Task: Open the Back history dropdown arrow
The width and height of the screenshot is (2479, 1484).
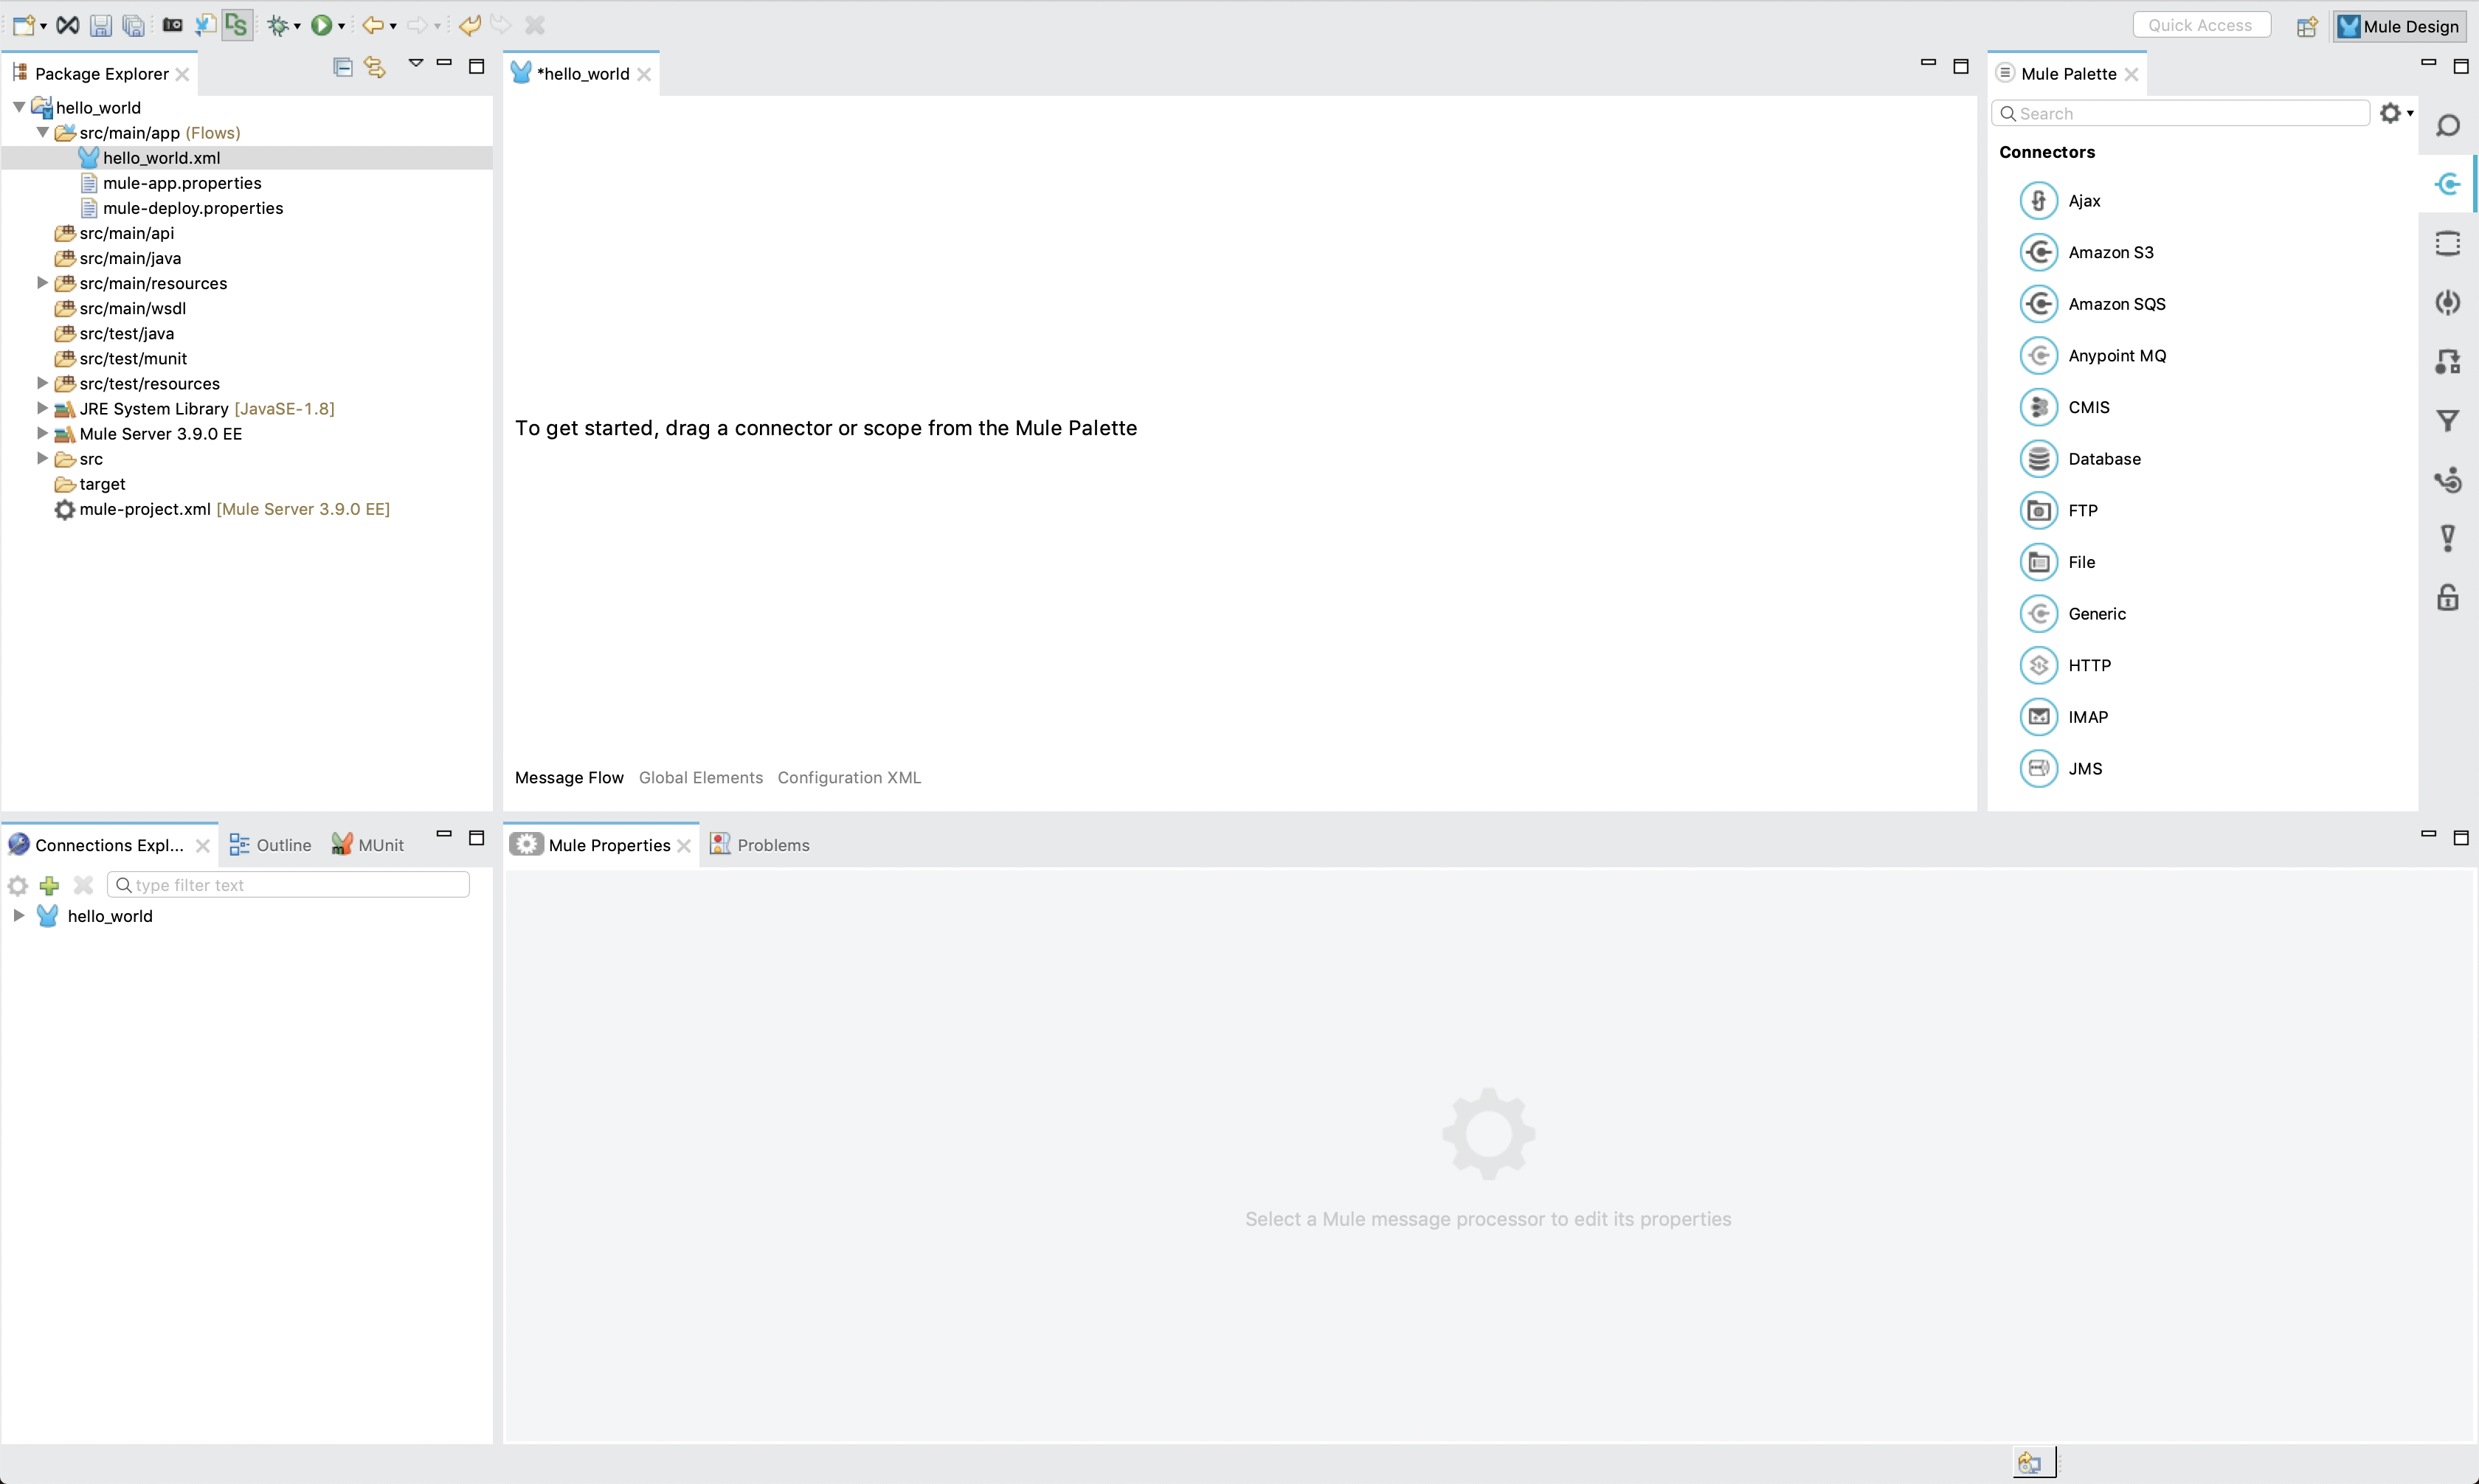Action: coord(393,26)
